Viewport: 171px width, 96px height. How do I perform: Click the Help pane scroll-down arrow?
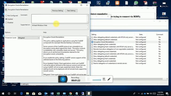pos(88,75)
